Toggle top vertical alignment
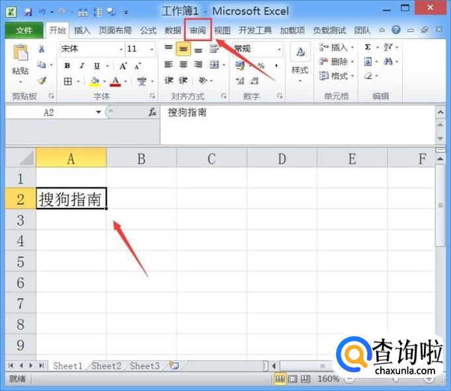This screenshot has width=451, height=391. click(169, 48)
